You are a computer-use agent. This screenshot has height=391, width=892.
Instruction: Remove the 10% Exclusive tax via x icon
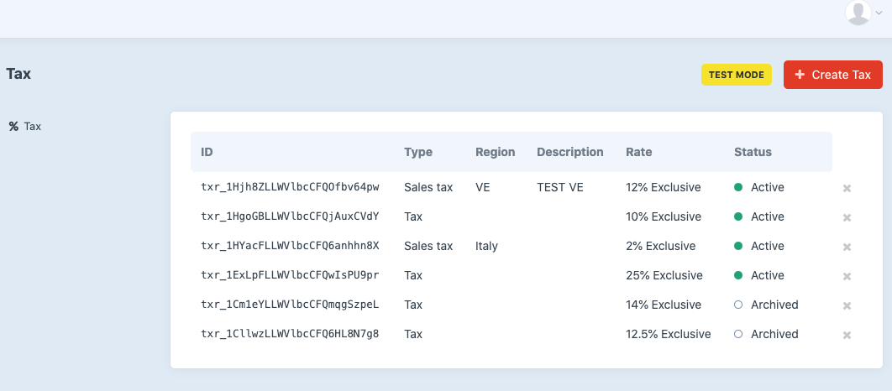pos(847,217)
